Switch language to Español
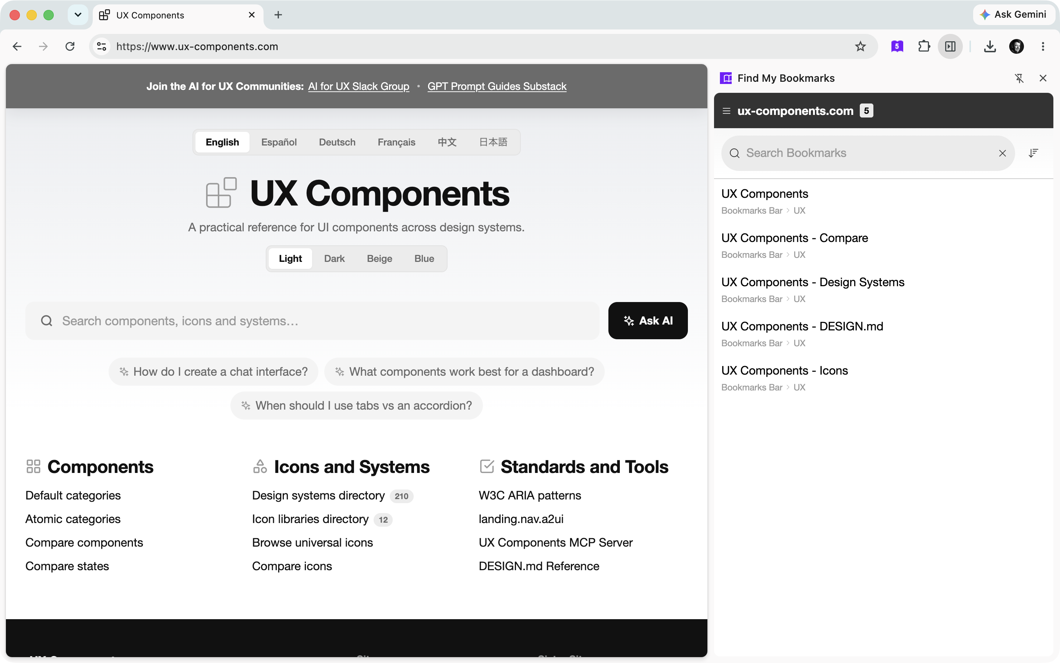Image resolution: width=1060 pixels, height=663 pixels. pyautogui.click(x=279, y=142)
